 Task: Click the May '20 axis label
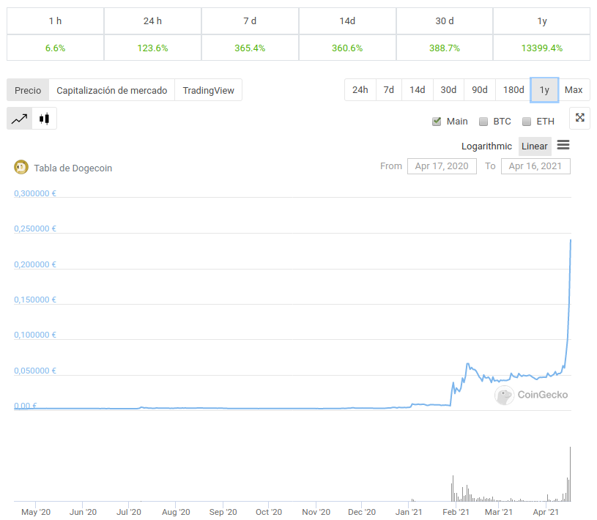[36, 512]
